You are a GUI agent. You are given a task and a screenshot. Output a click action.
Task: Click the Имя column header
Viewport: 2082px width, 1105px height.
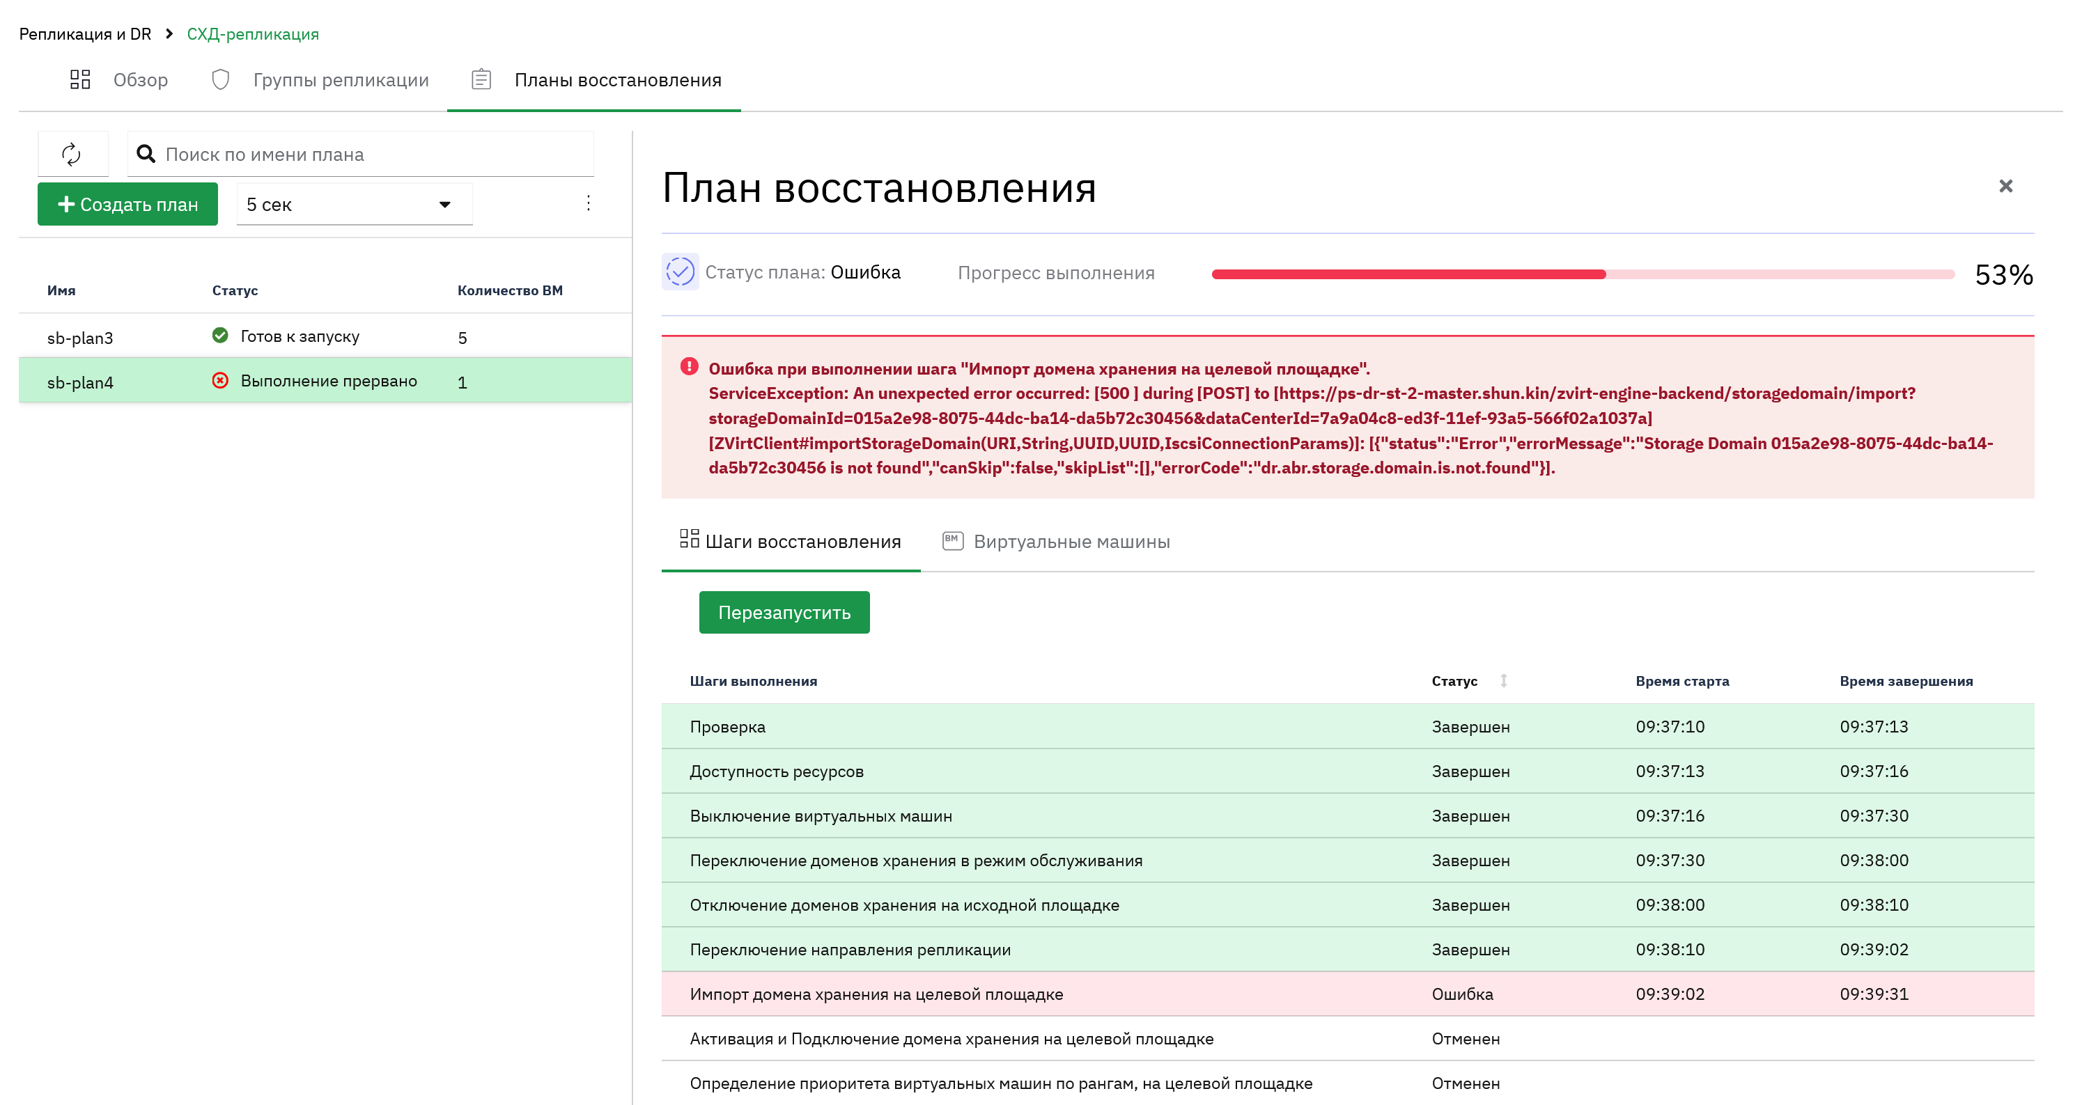tap(61, 291)
